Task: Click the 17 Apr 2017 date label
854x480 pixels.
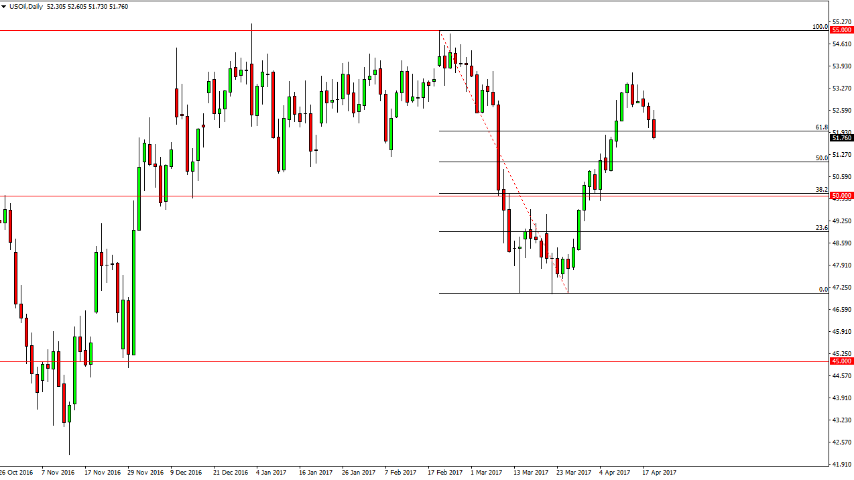Action: point(660,473)
